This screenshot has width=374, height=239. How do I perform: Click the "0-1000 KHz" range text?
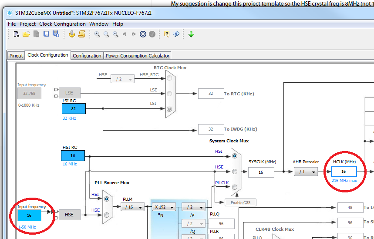pyautogui.click(x=29, y=105)
